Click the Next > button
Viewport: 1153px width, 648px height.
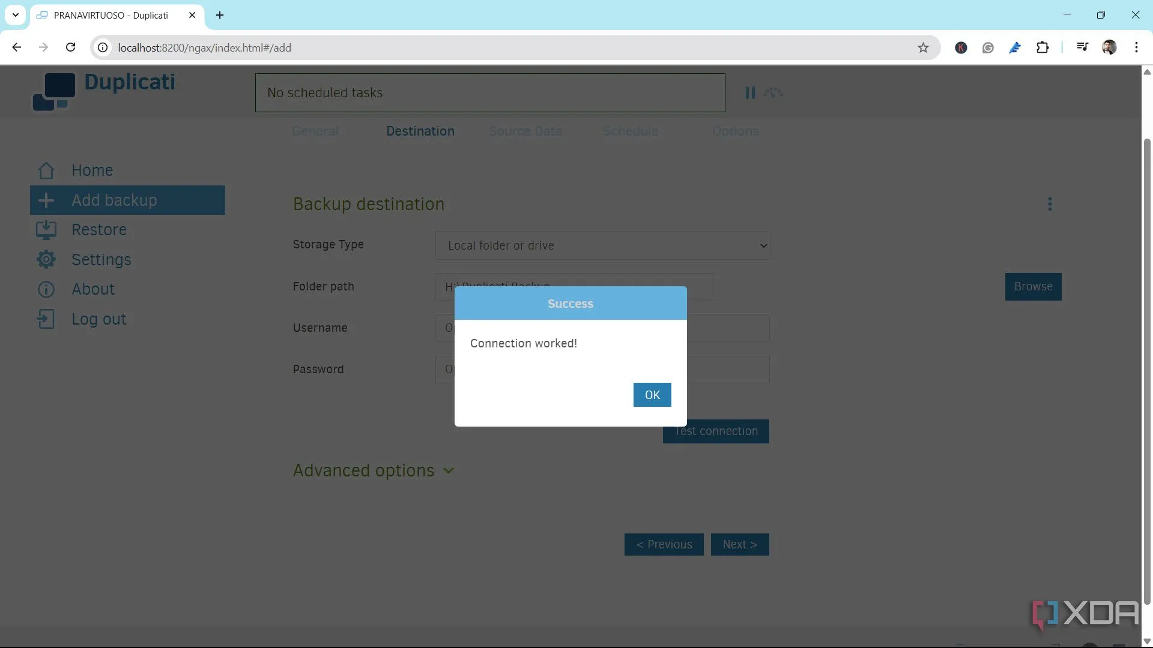(x=739, y=545)
